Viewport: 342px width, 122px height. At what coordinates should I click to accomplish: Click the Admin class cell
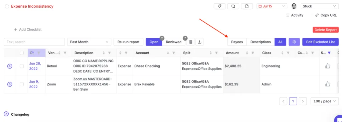pos(277,84)
